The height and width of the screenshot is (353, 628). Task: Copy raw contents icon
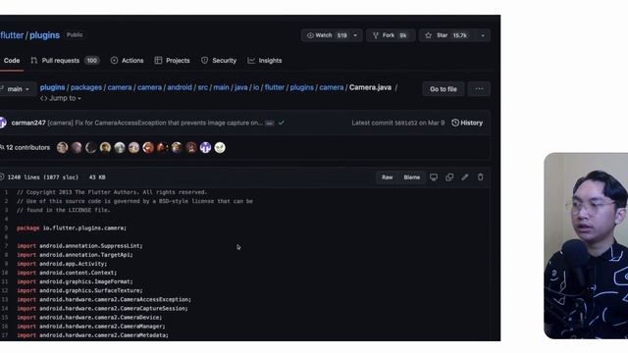(449, 176)
